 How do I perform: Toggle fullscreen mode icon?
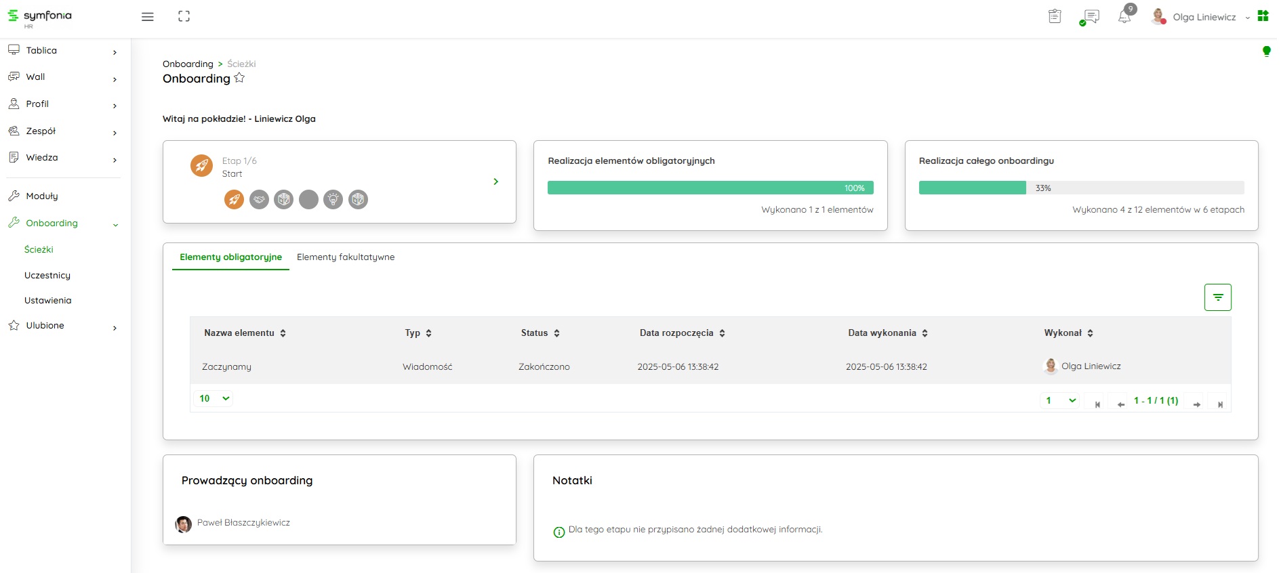point(184,17)
